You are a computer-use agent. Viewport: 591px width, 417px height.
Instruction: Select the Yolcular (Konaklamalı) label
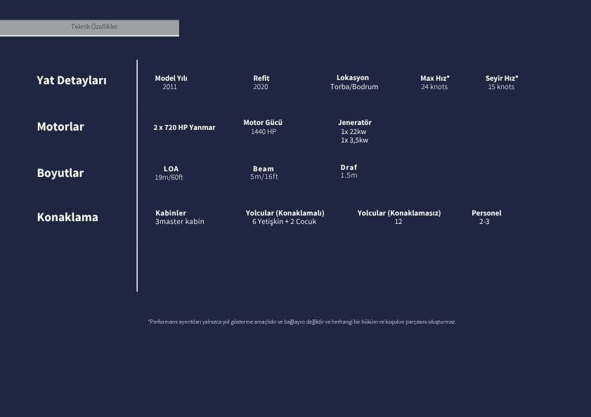[x=285, y=213]
